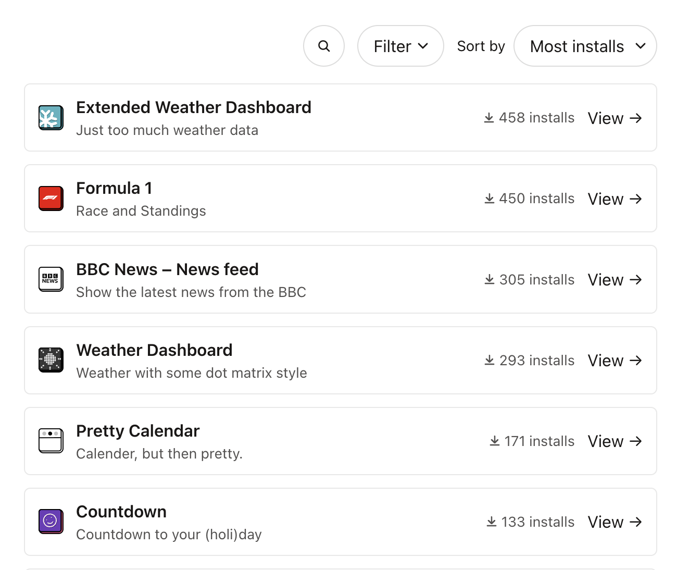Image resolution: width=677 pixels, height=570 pixels.
Task: Click 'Just too much weather data' description
Action: tap(167, 130)
